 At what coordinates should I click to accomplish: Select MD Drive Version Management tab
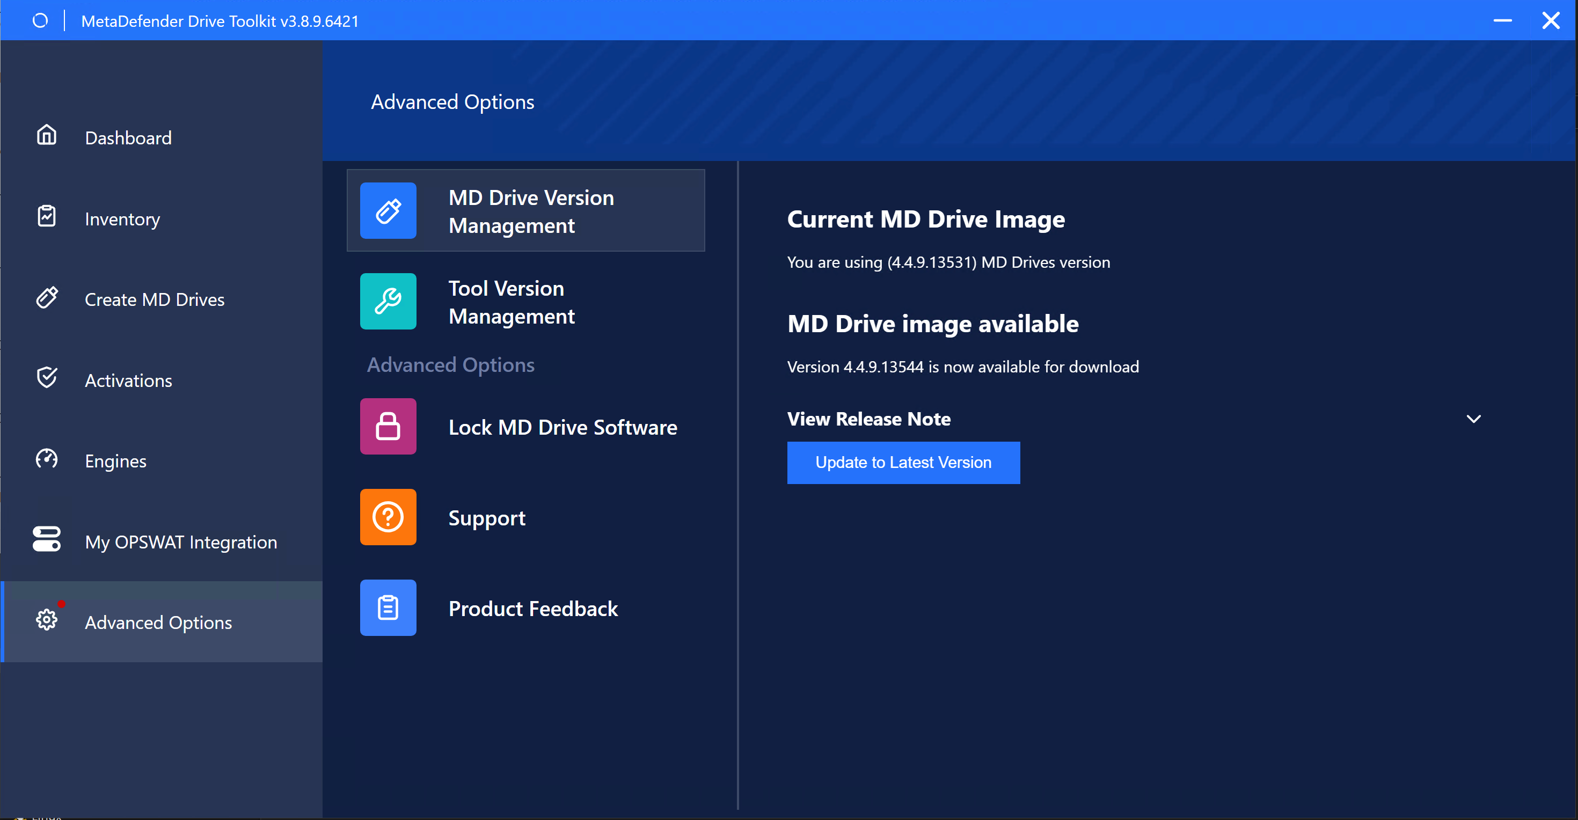525,211
